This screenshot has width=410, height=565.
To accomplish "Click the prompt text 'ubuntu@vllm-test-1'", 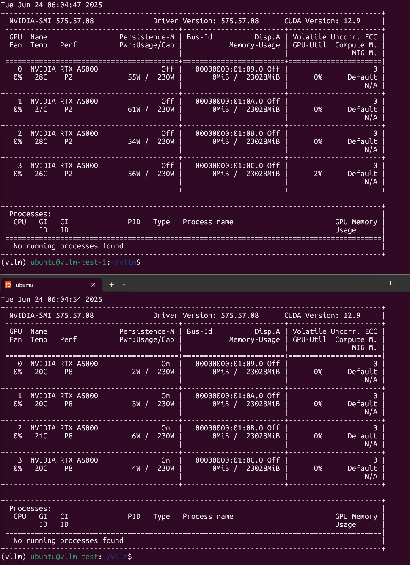I will click(x=69, y=262).
